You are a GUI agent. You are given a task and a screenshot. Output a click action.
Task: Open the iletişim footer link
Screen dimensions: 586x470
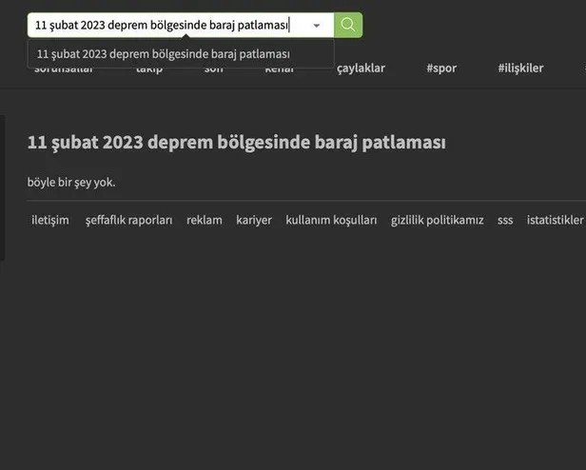point(50,220)
